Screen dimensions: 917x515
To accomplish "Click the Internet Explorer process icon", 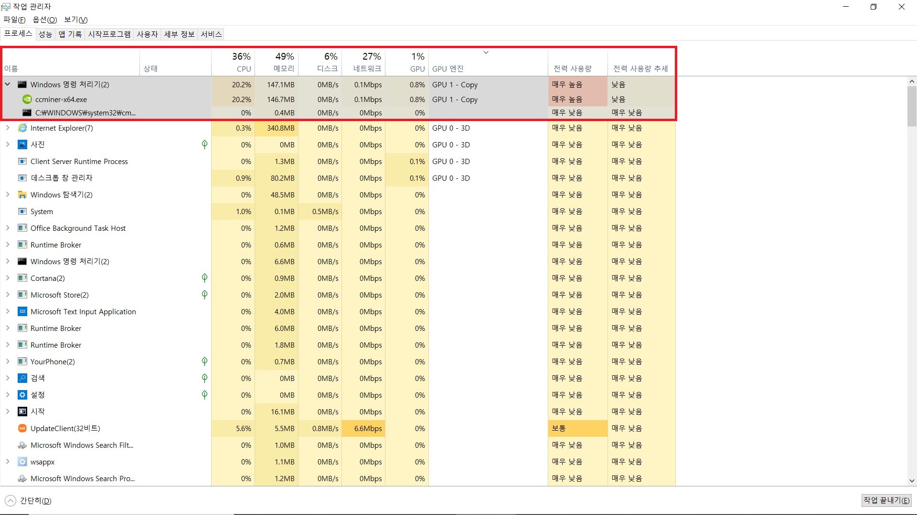I will click(x=22, y=128).
